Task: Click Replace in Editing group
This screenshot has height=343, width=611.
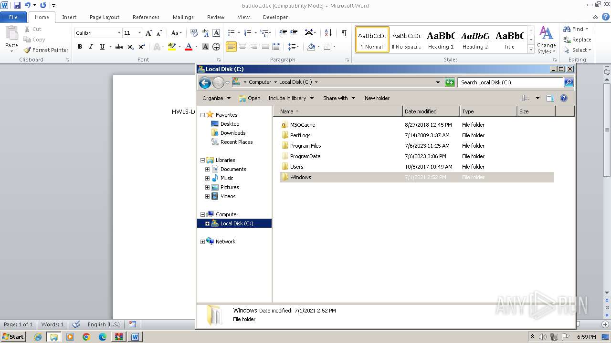Action: pos(578,40)
